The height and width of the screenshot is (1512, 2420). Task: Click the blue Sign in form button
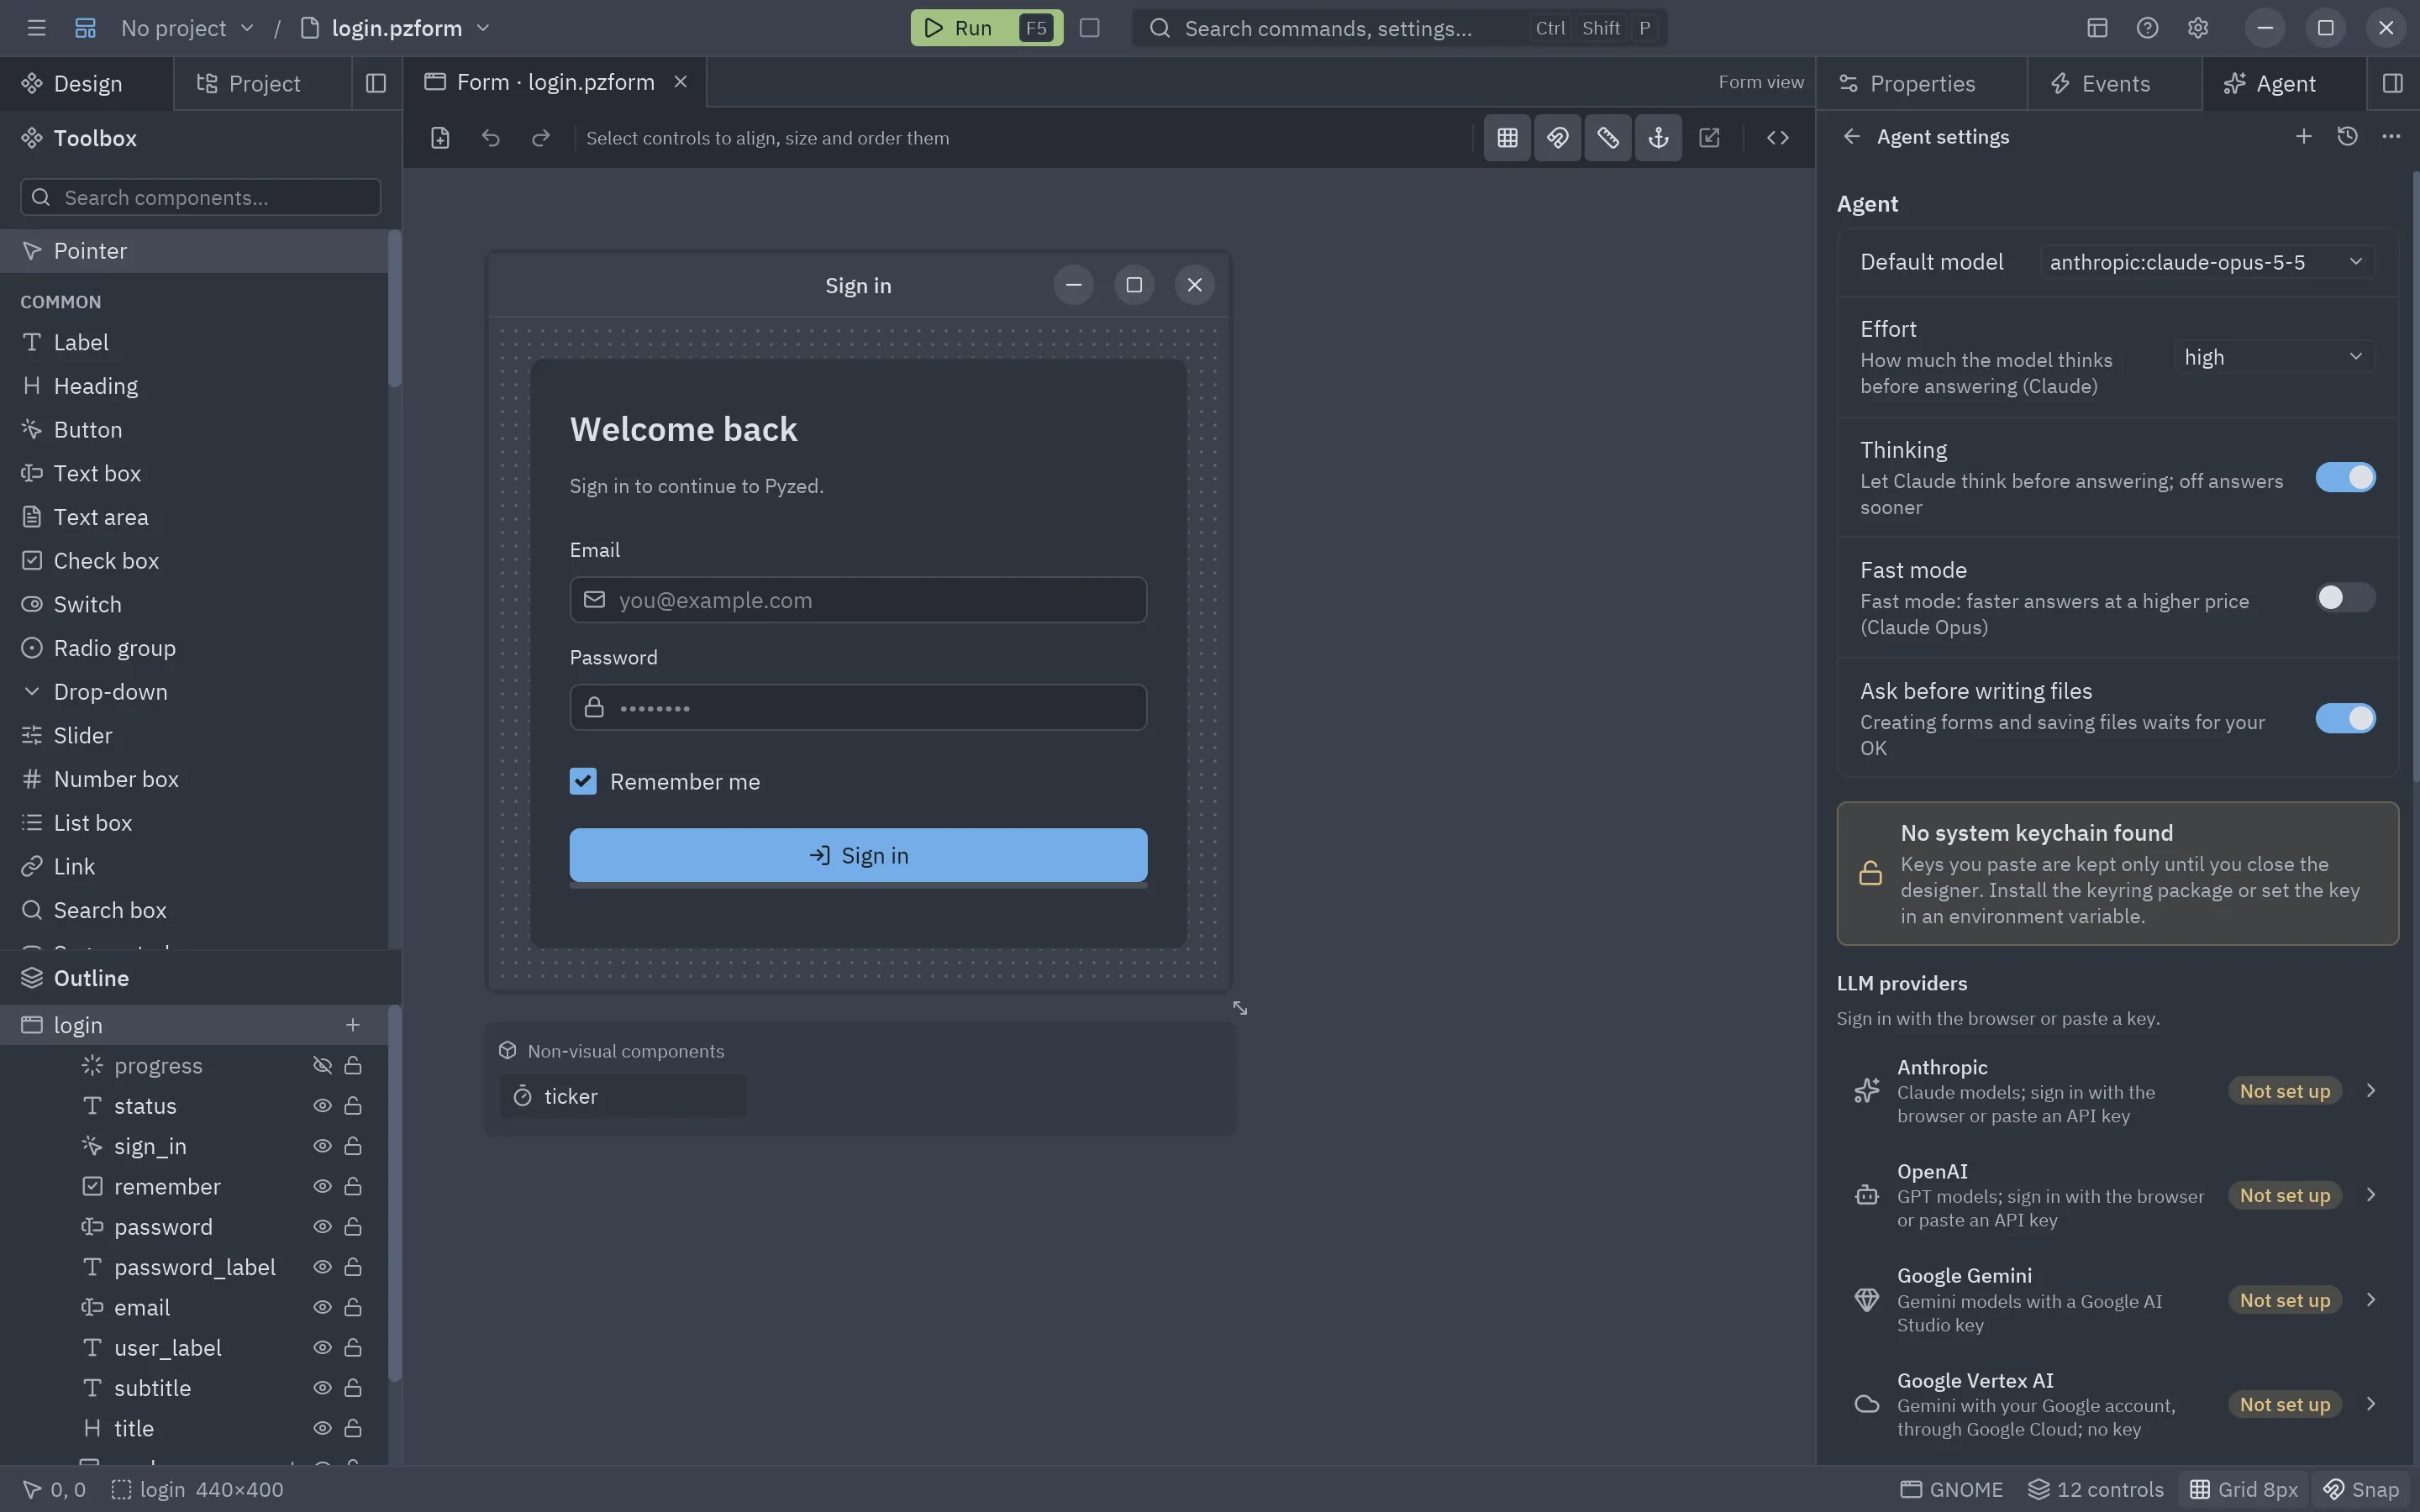point(858,856)
